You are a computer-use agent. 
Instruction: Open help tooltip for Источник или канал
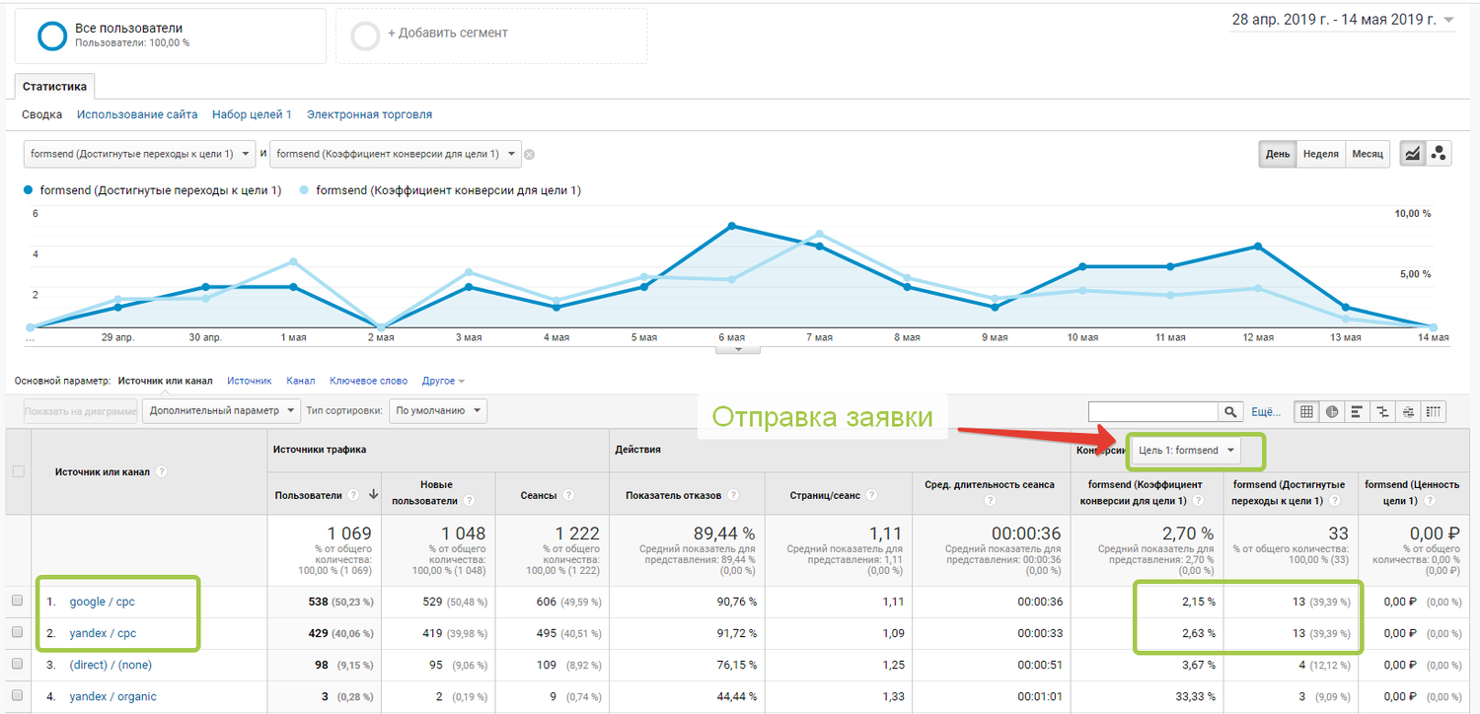pyautogui.click(x=162, y=471)
